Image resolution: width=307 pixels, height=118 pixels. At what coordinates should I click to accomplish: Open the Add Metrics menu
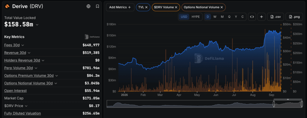120,7
